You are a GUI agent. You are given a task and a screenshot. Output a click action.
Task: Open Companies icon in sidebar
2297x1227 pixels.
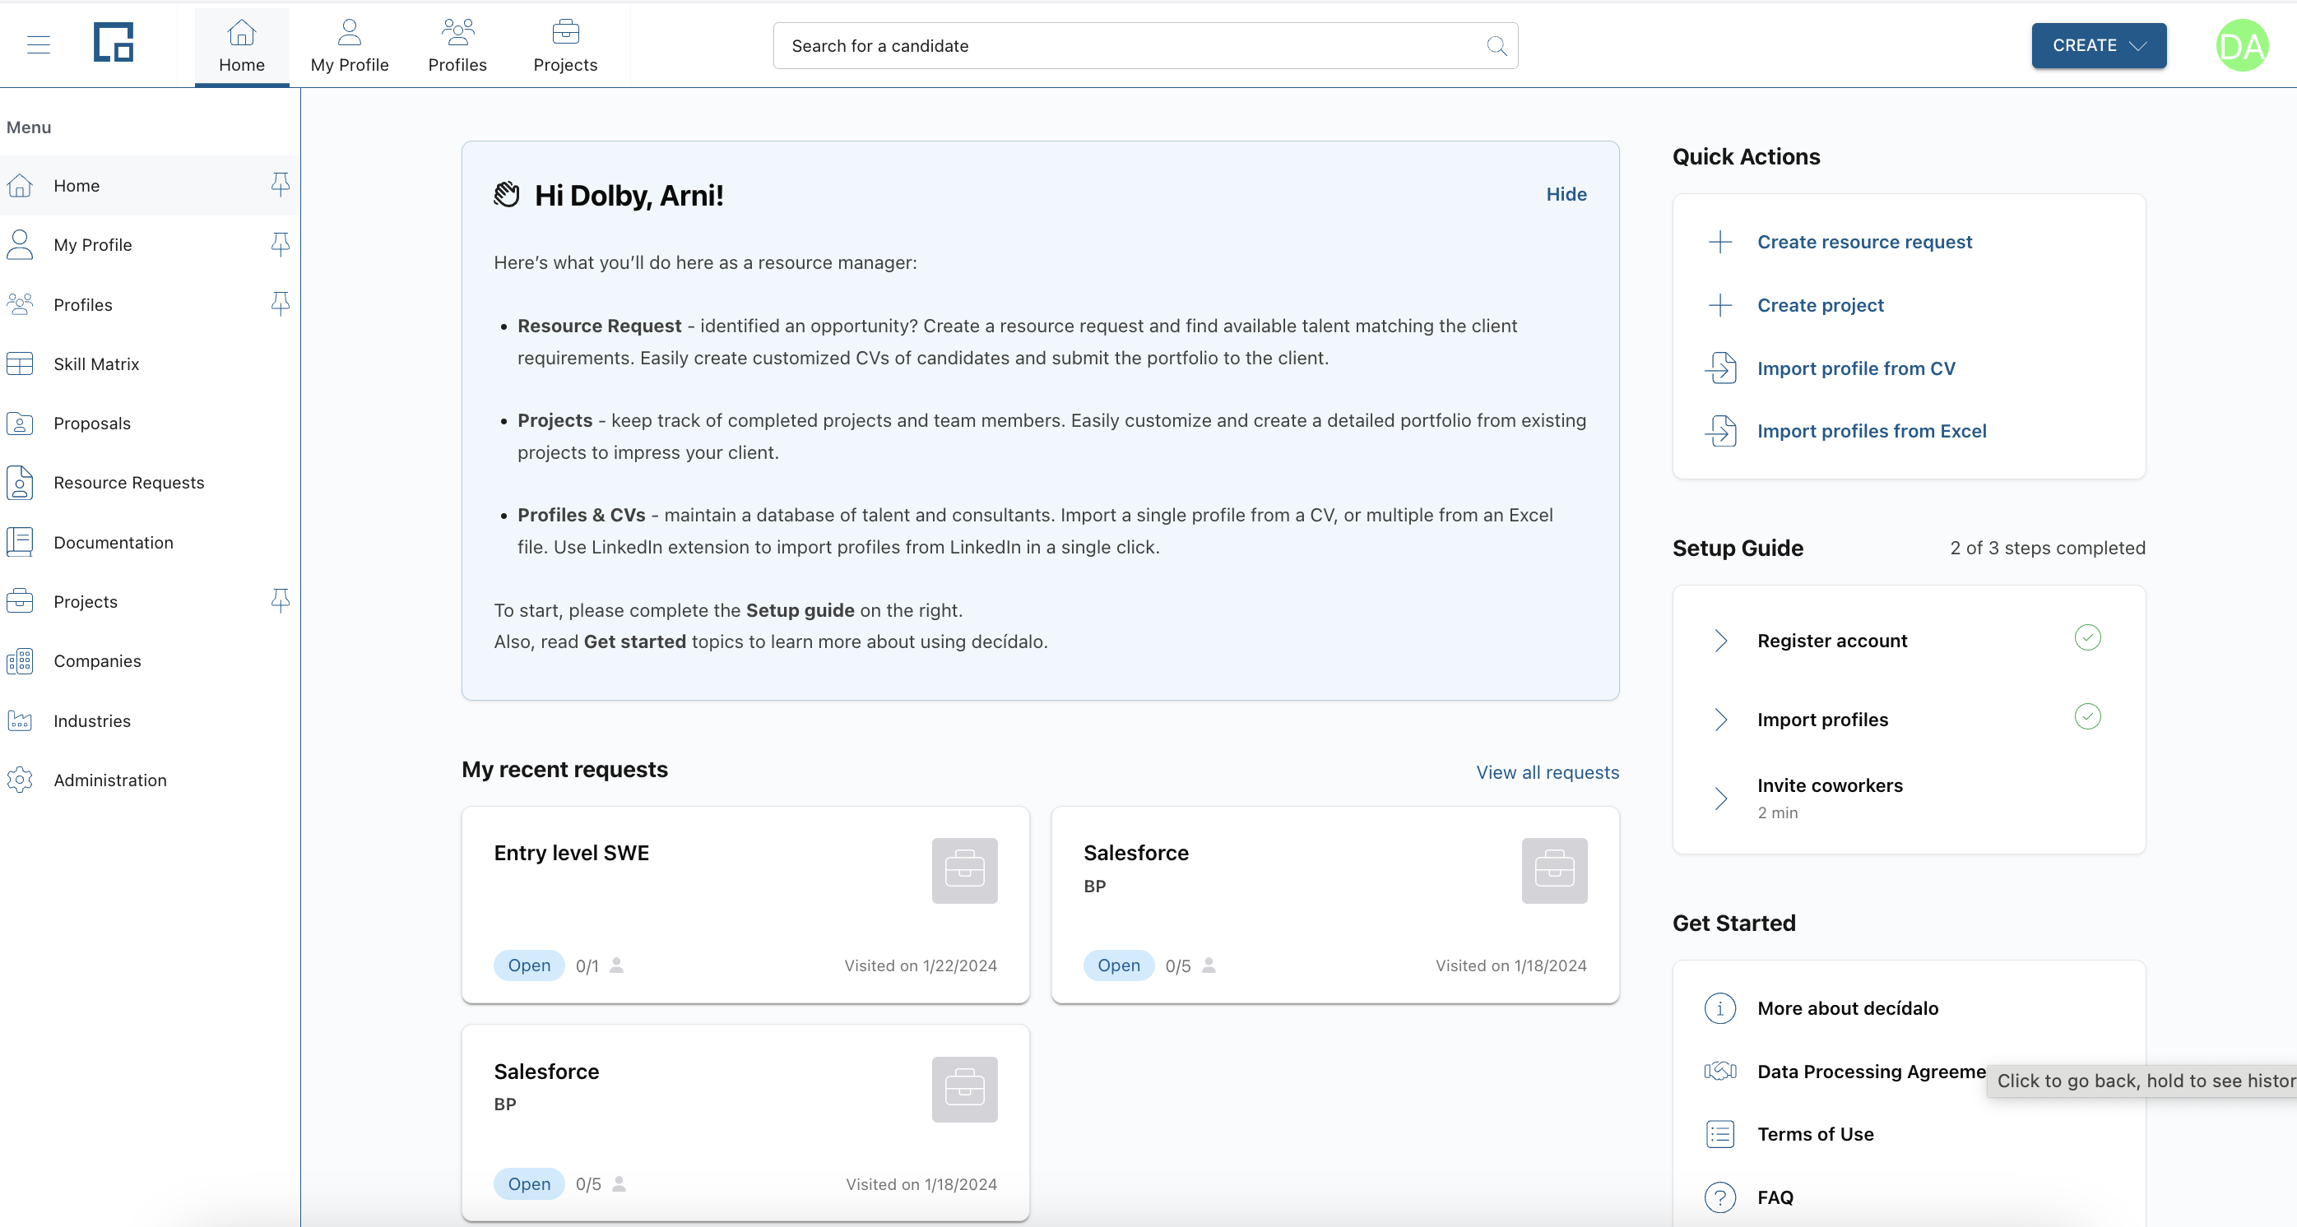click(x=20, y=661)
